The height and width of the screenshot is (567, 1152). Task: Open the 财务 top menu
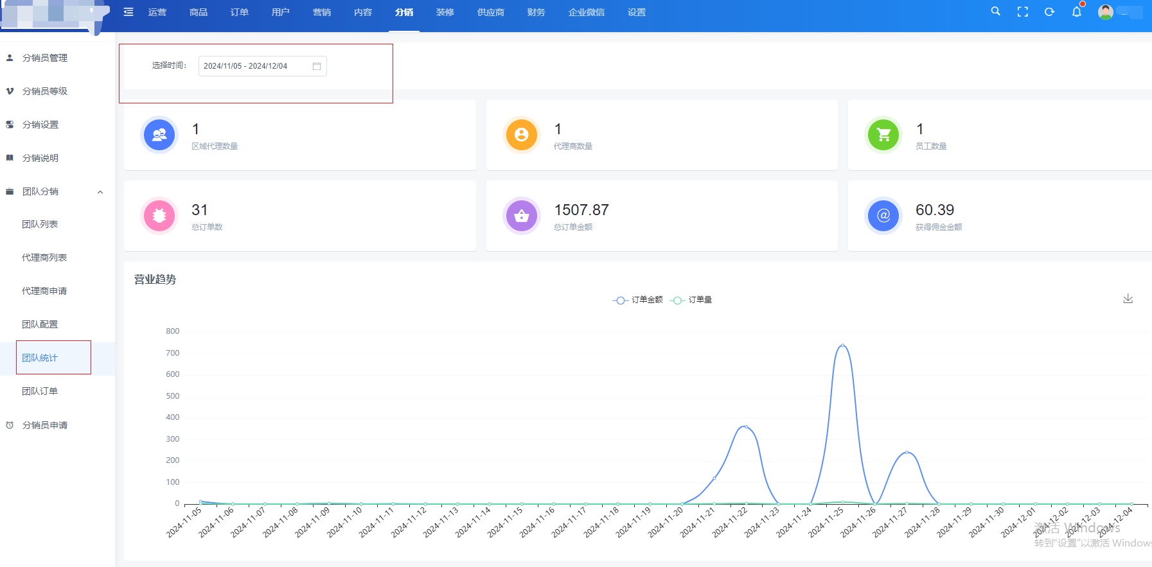536,12
